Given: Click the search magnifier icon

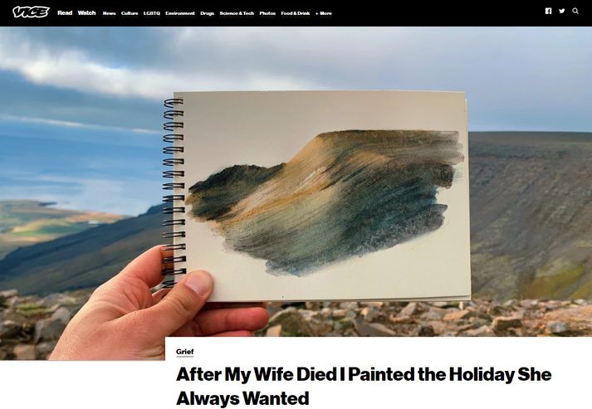Looking at the screenshot, I should pos(575,11).
